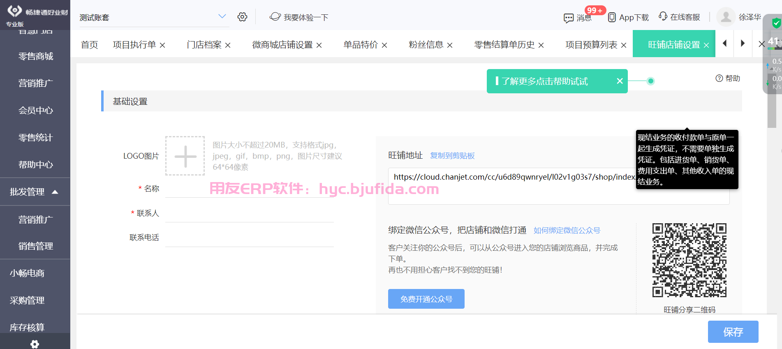The image size is (782, 349).
Task: Close all tabs with the X icon
Action: point(761,44)
